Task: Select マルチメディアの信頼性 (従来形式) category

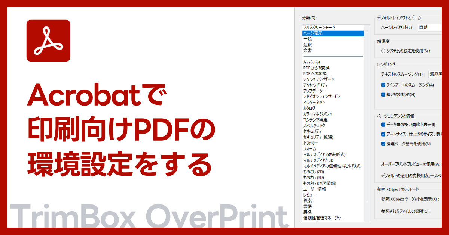Action: point(332,166)
